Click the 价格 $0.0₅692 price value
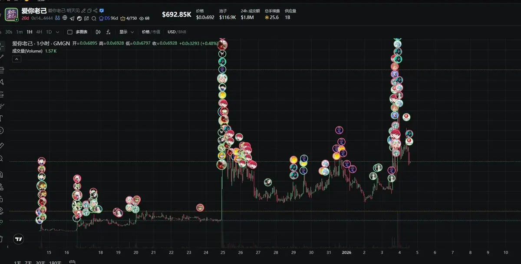The width and height of the screenshot is (521, 264). pyautogui.click(x=205, y=17)
